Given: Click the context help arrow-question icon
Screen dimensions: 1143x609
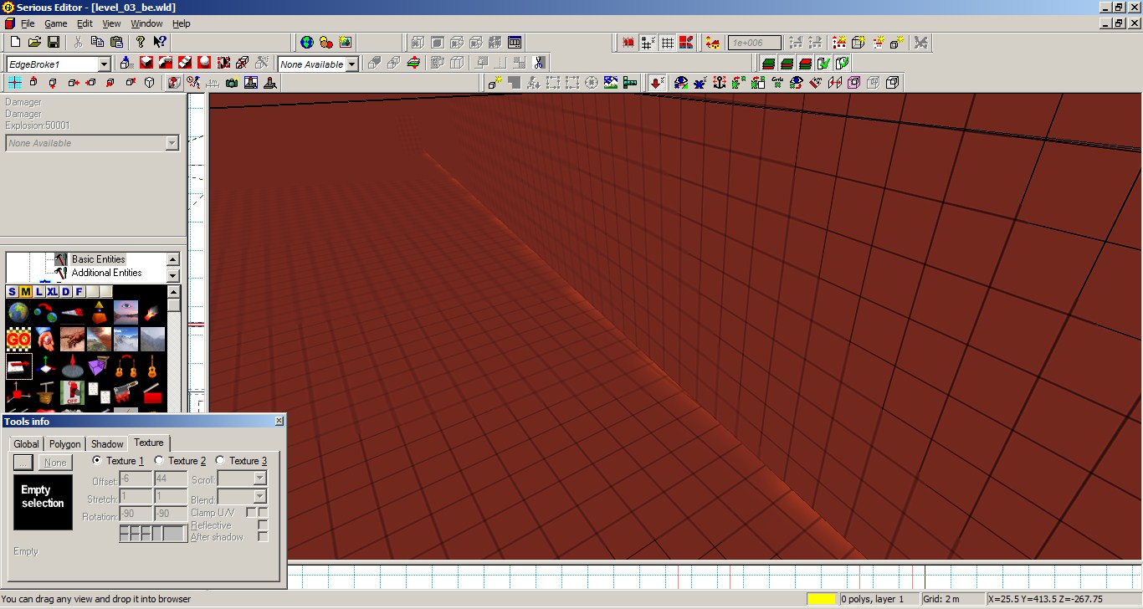Looking at the screenshot, I should pyautogui.click(x=160, y=42).
